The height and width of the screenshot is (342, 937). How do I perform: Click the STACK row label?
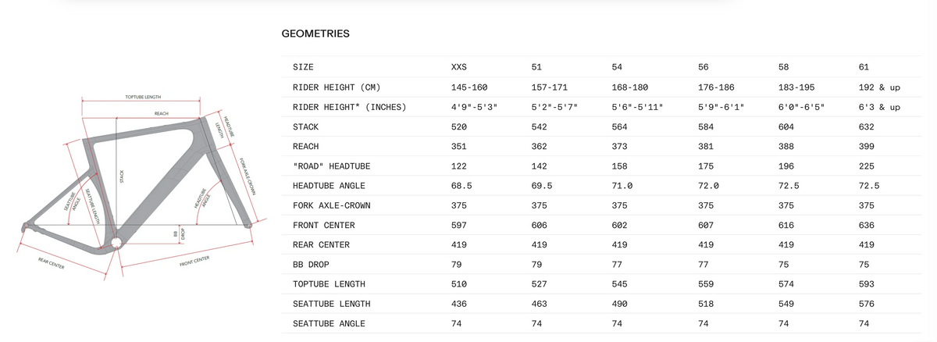tap(305, 126)
